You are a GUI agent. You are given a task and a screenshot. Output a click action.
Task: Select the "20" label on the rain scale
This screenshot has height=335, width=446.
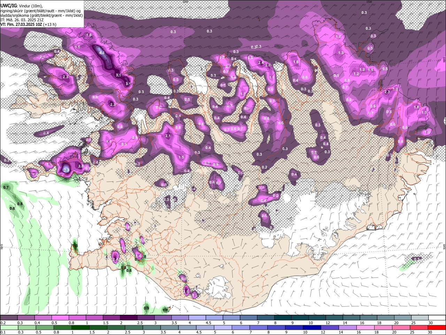click(x=394, y=332)
